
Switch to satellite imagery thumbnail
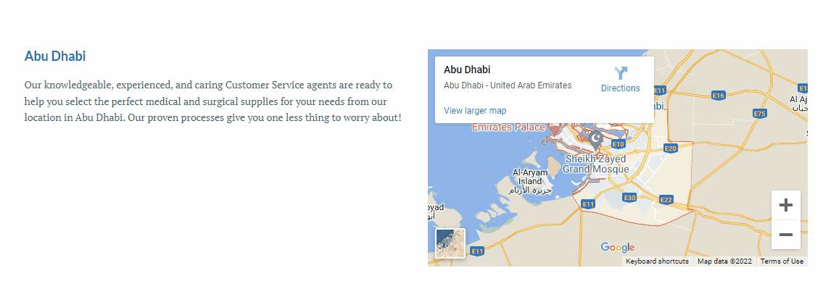pos(450,243)
